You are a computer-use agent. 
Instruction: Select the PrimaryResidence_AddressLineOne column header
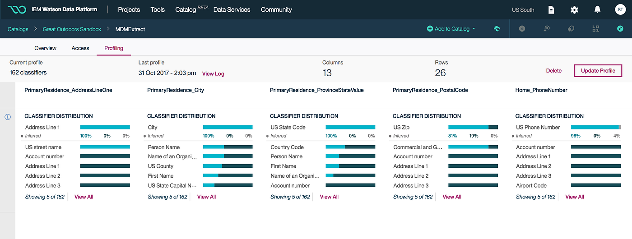click(x=68, y=90)
